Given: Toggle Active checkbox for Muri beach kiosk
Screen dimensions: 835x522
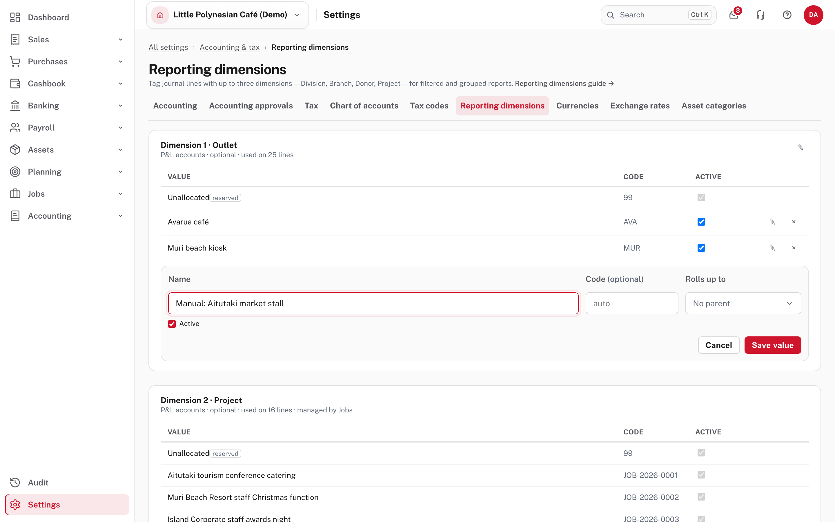Looking at the screenshot, I should click(x=701, y=248).
